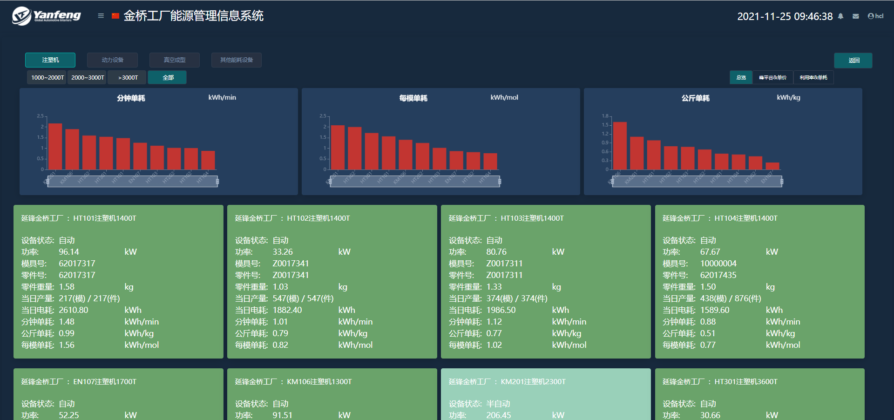This screenshot has height=420, width=894.
Task: Click right zoom handle of 分钟单耗 chart
Action: [x=217, y=182]
